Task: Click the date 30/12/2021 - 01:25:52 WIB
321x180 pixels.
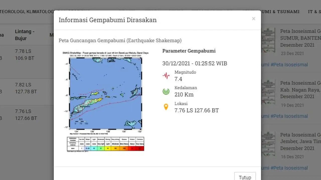Action: click(195, 63)
